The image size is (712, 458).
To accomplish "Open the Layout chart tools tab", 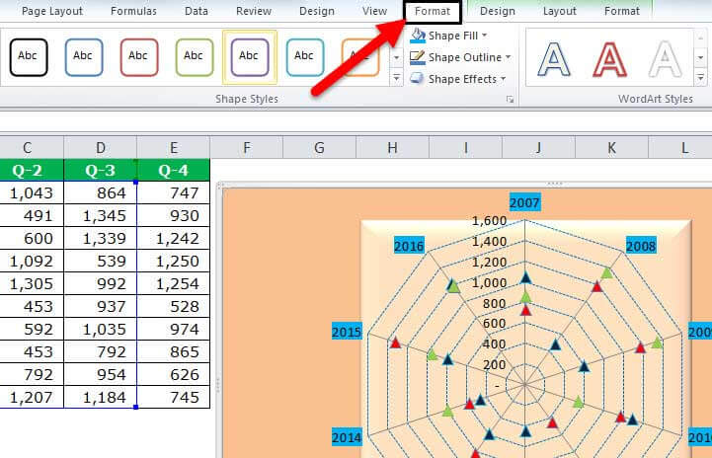I will (x=559, y=11).
